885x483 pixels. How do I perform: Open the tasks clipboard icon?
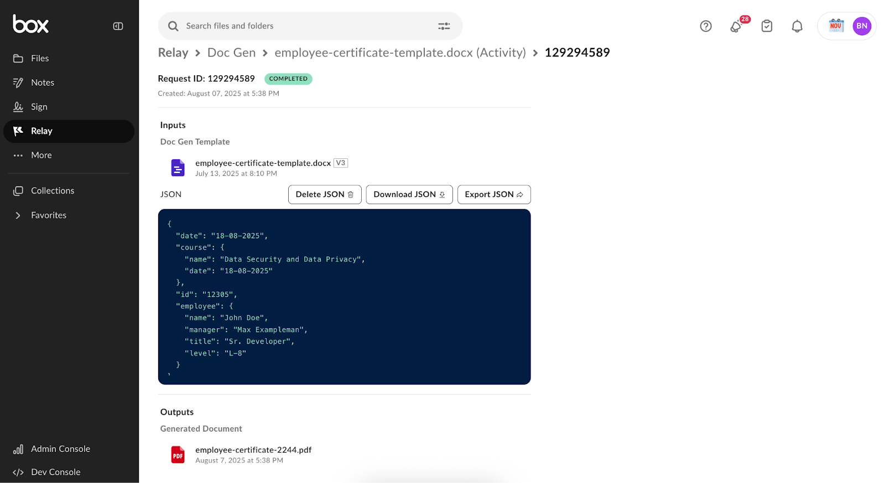(767, 26)
